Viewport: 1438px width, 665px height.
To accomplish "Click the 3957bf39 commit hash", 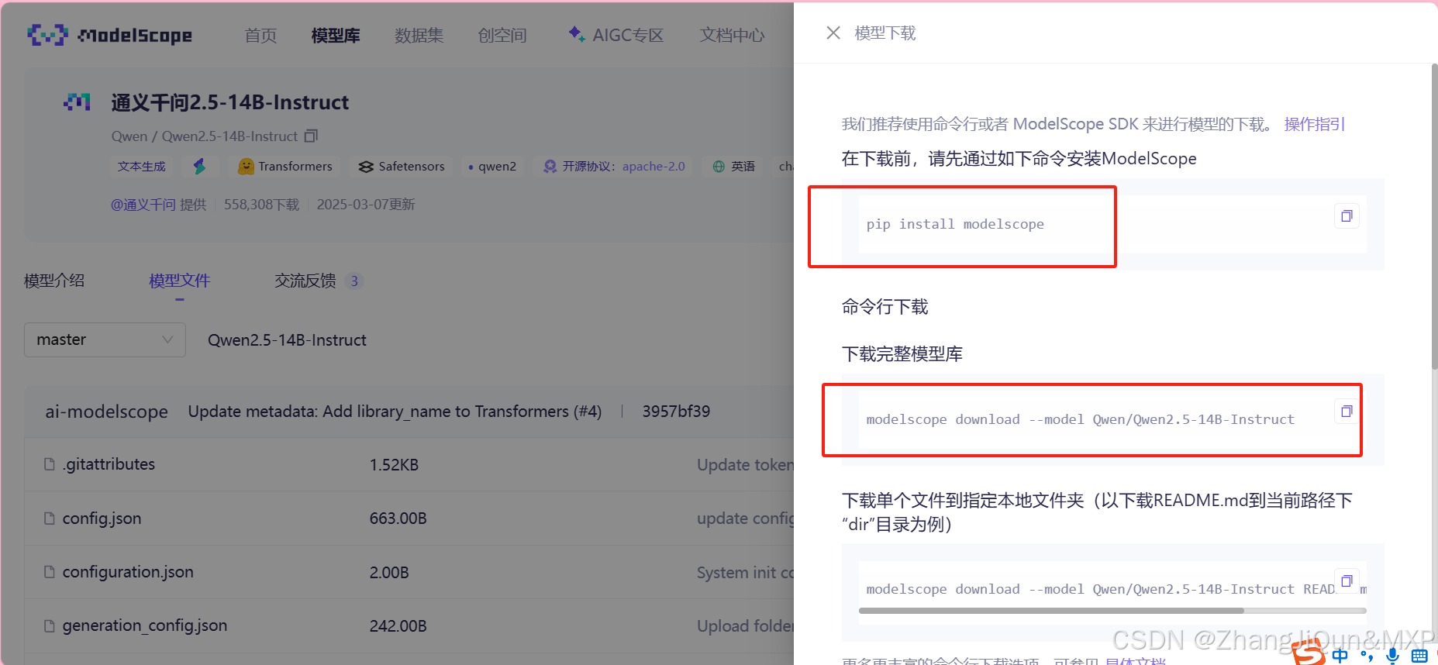I will click(676, 412).
